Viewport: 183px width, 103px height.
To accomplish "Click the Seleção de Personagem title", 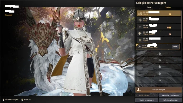I will click(x=151, y=3).
